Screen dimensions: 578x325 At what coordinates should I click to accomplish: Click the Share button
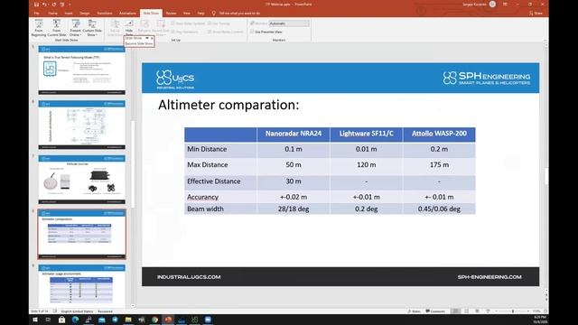(x=536, y=13)
